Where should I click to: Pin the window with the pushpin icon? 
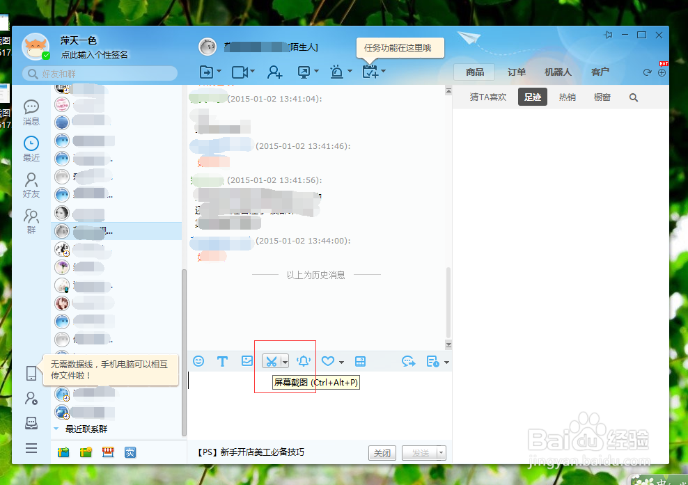tap(608, 35)
